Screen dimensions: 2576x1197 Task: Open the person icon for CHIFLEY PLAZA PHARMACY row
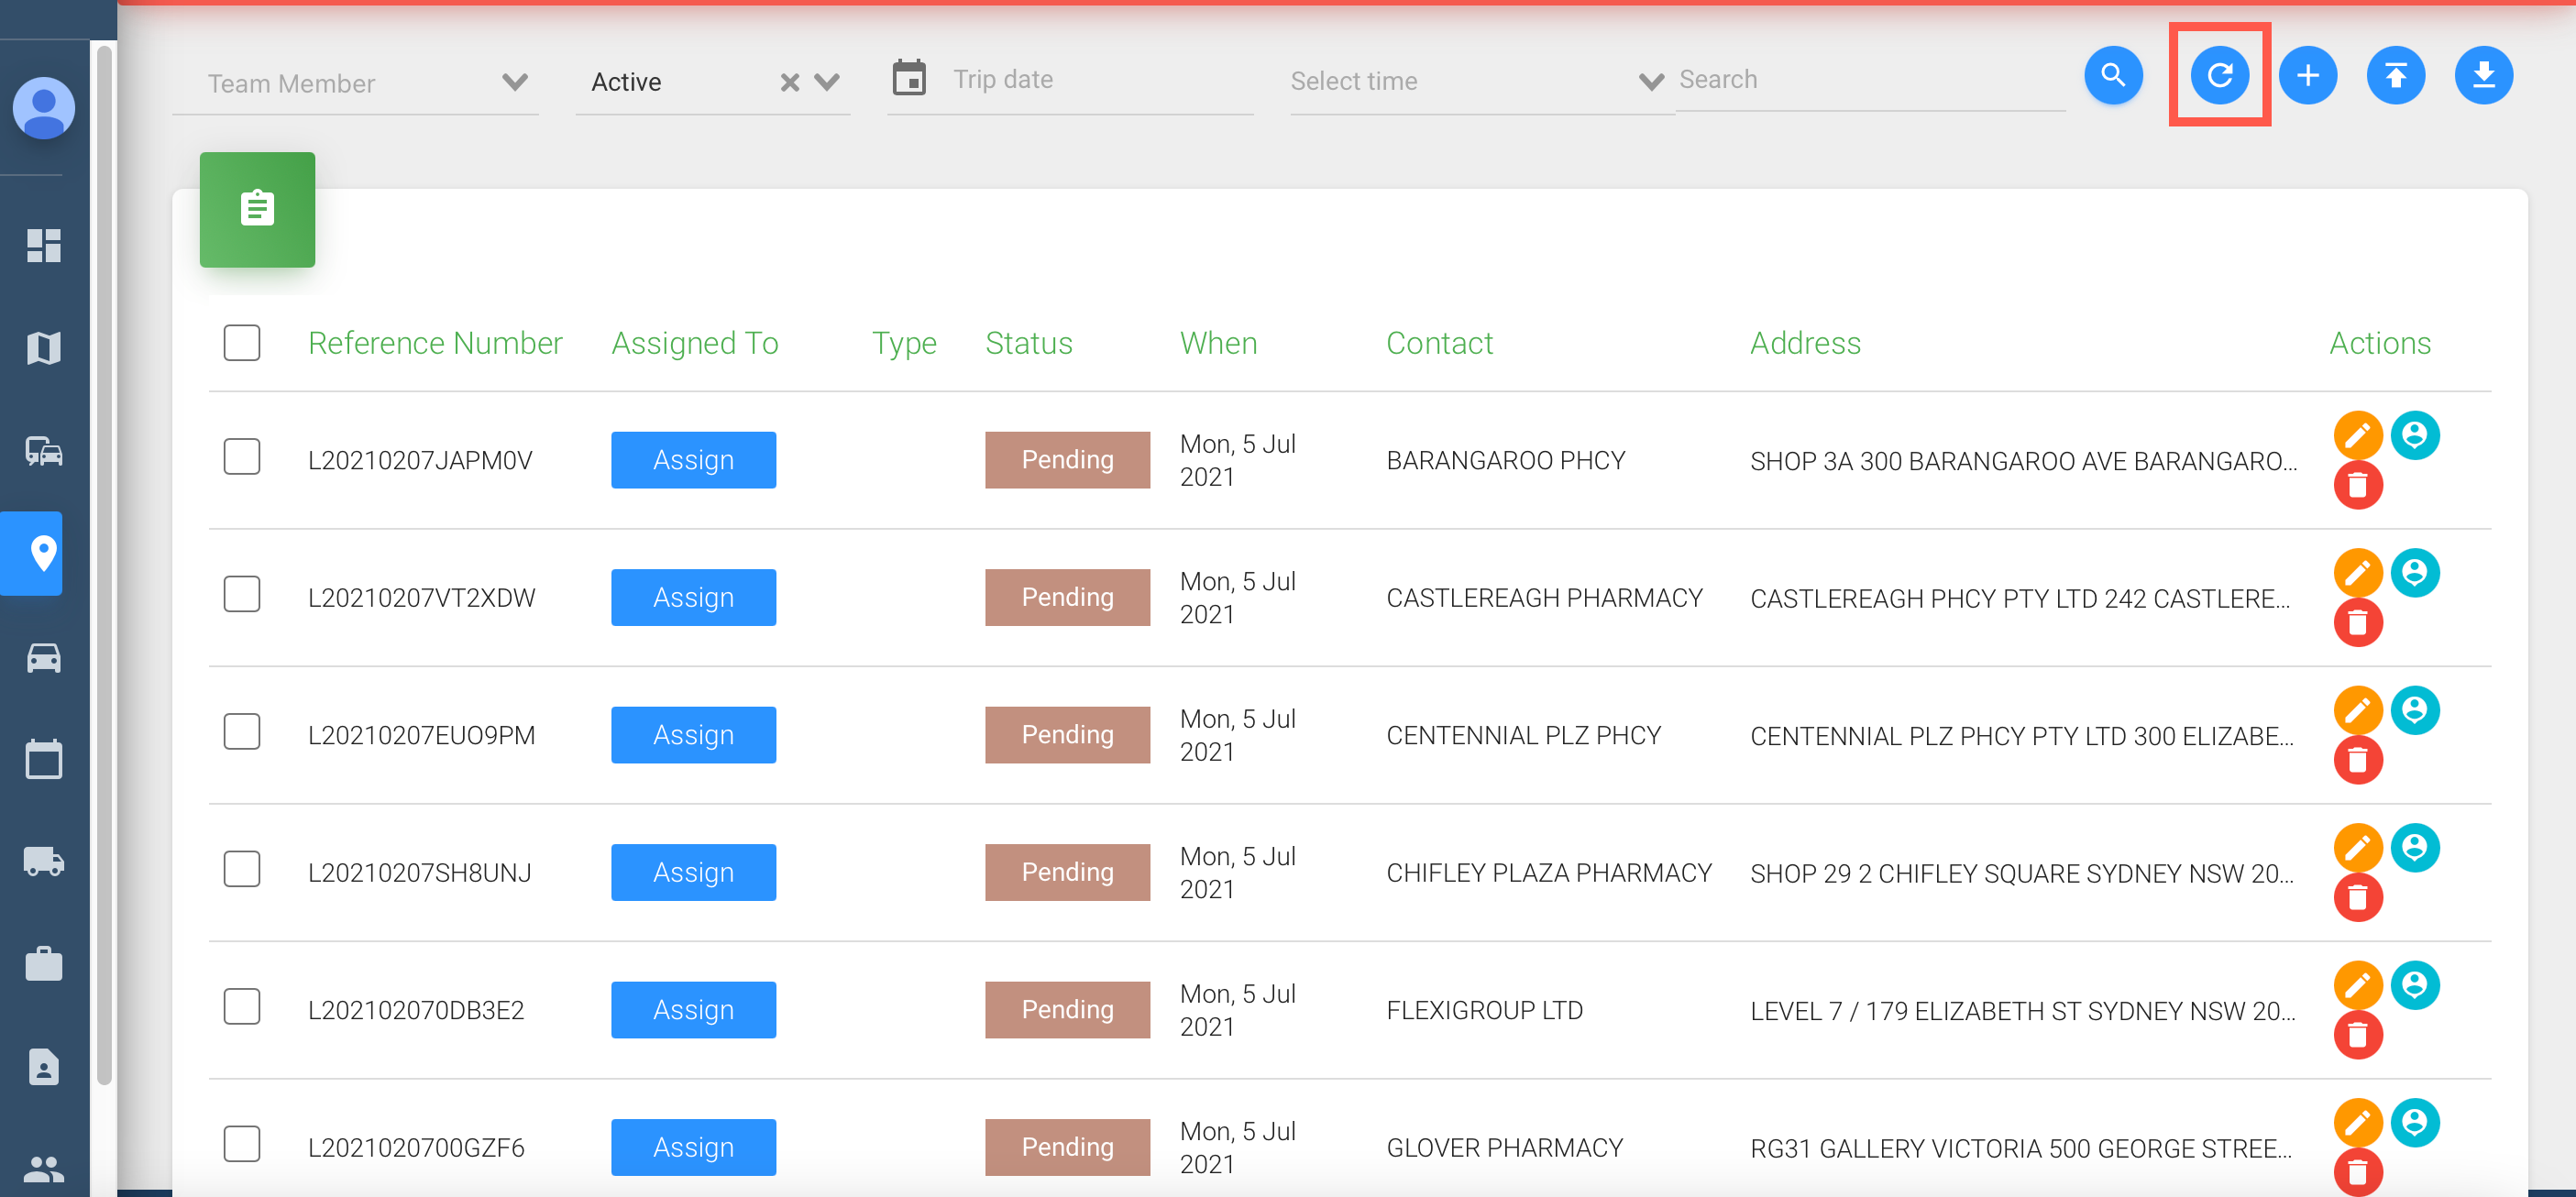(x=2415, y=848)
